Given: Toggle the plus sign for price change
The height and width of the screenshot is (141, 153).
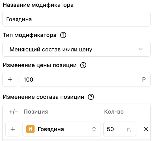Looking at the screenshot, I should [x=10, y=79].
